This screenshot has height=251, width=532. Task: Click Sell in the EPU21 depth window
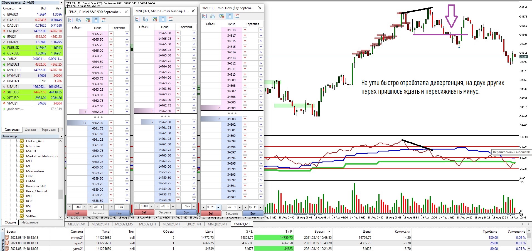(x=77, y=213)
